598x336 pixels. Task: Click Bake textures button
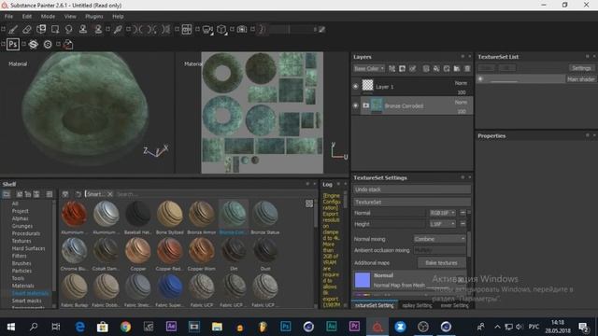[x=441, y=263]
